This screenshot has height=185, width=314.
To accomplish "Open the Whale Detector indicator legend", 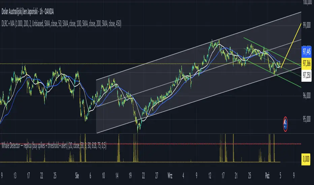I will coord(54,146).
